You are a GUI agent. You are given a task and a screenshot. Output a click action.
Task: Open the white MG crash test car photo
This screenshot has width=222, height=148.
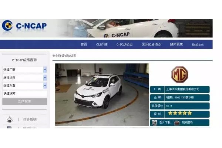click(102, 94)
